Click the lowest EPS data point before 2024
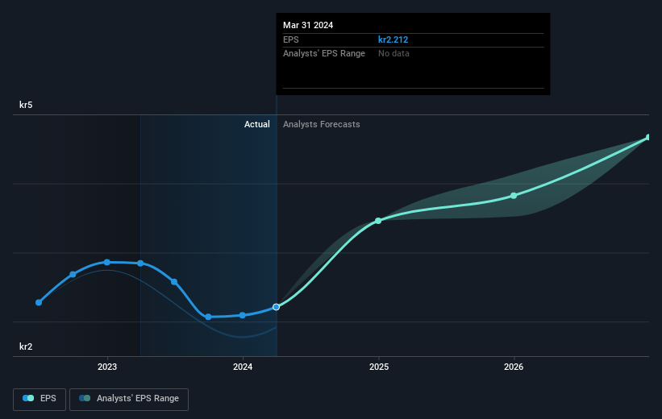The image size is (662, 419). (x=208, y=317)
